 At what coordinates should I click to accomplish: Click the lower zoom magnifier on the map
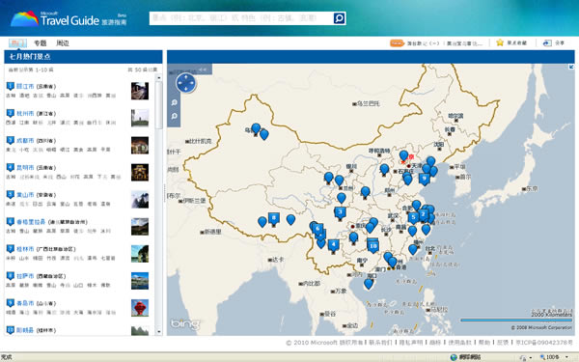pos(174,117)
